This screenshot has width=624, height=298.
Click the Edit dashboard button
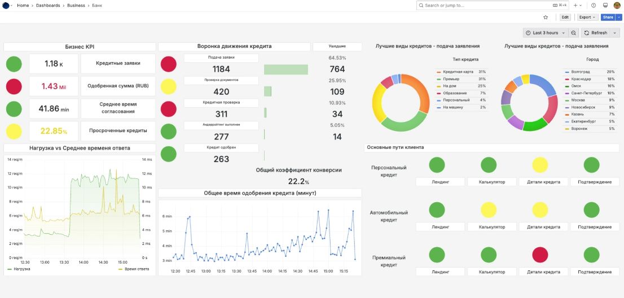[x=565, y=17]
